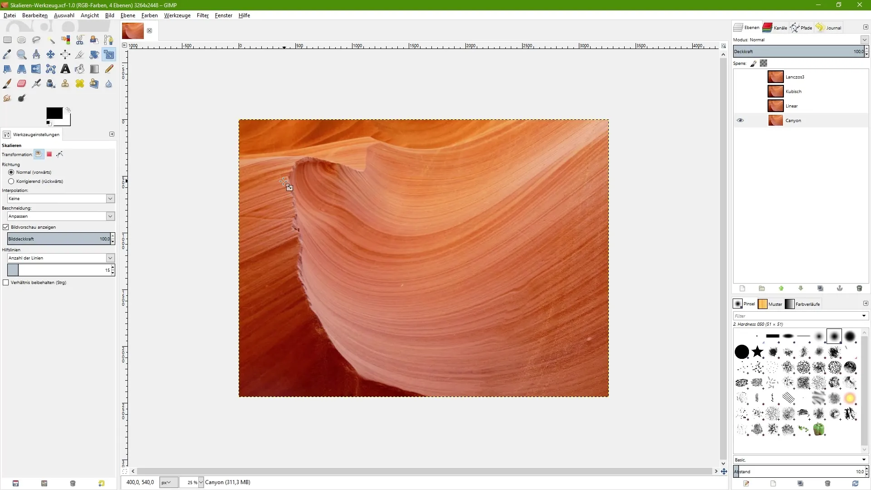Switch to the Pfade tab
The image size is (871, 490).
[x=801, y=28]
